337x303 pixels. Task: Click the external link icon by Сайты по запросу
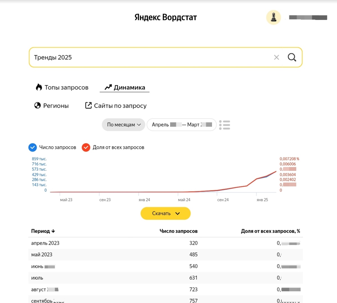[88, 106]
